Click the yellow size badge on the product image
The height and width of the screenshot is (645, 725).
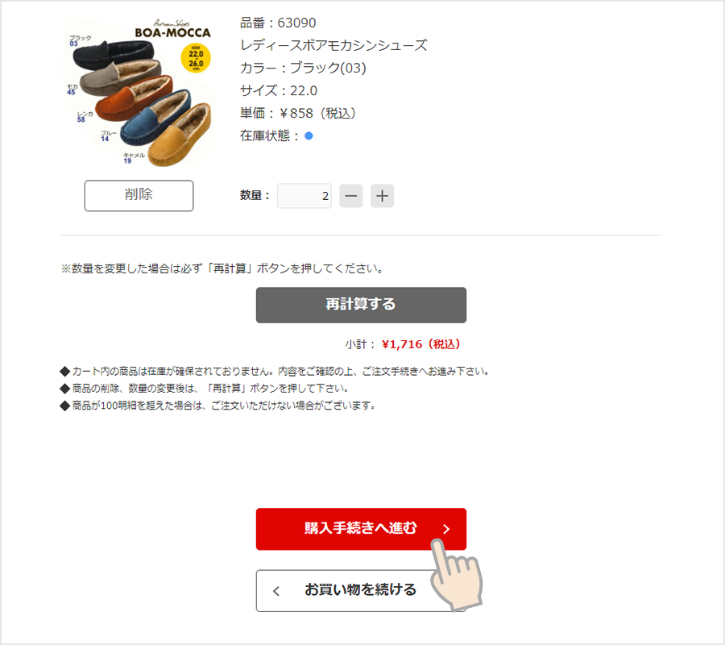click(196, 58)
